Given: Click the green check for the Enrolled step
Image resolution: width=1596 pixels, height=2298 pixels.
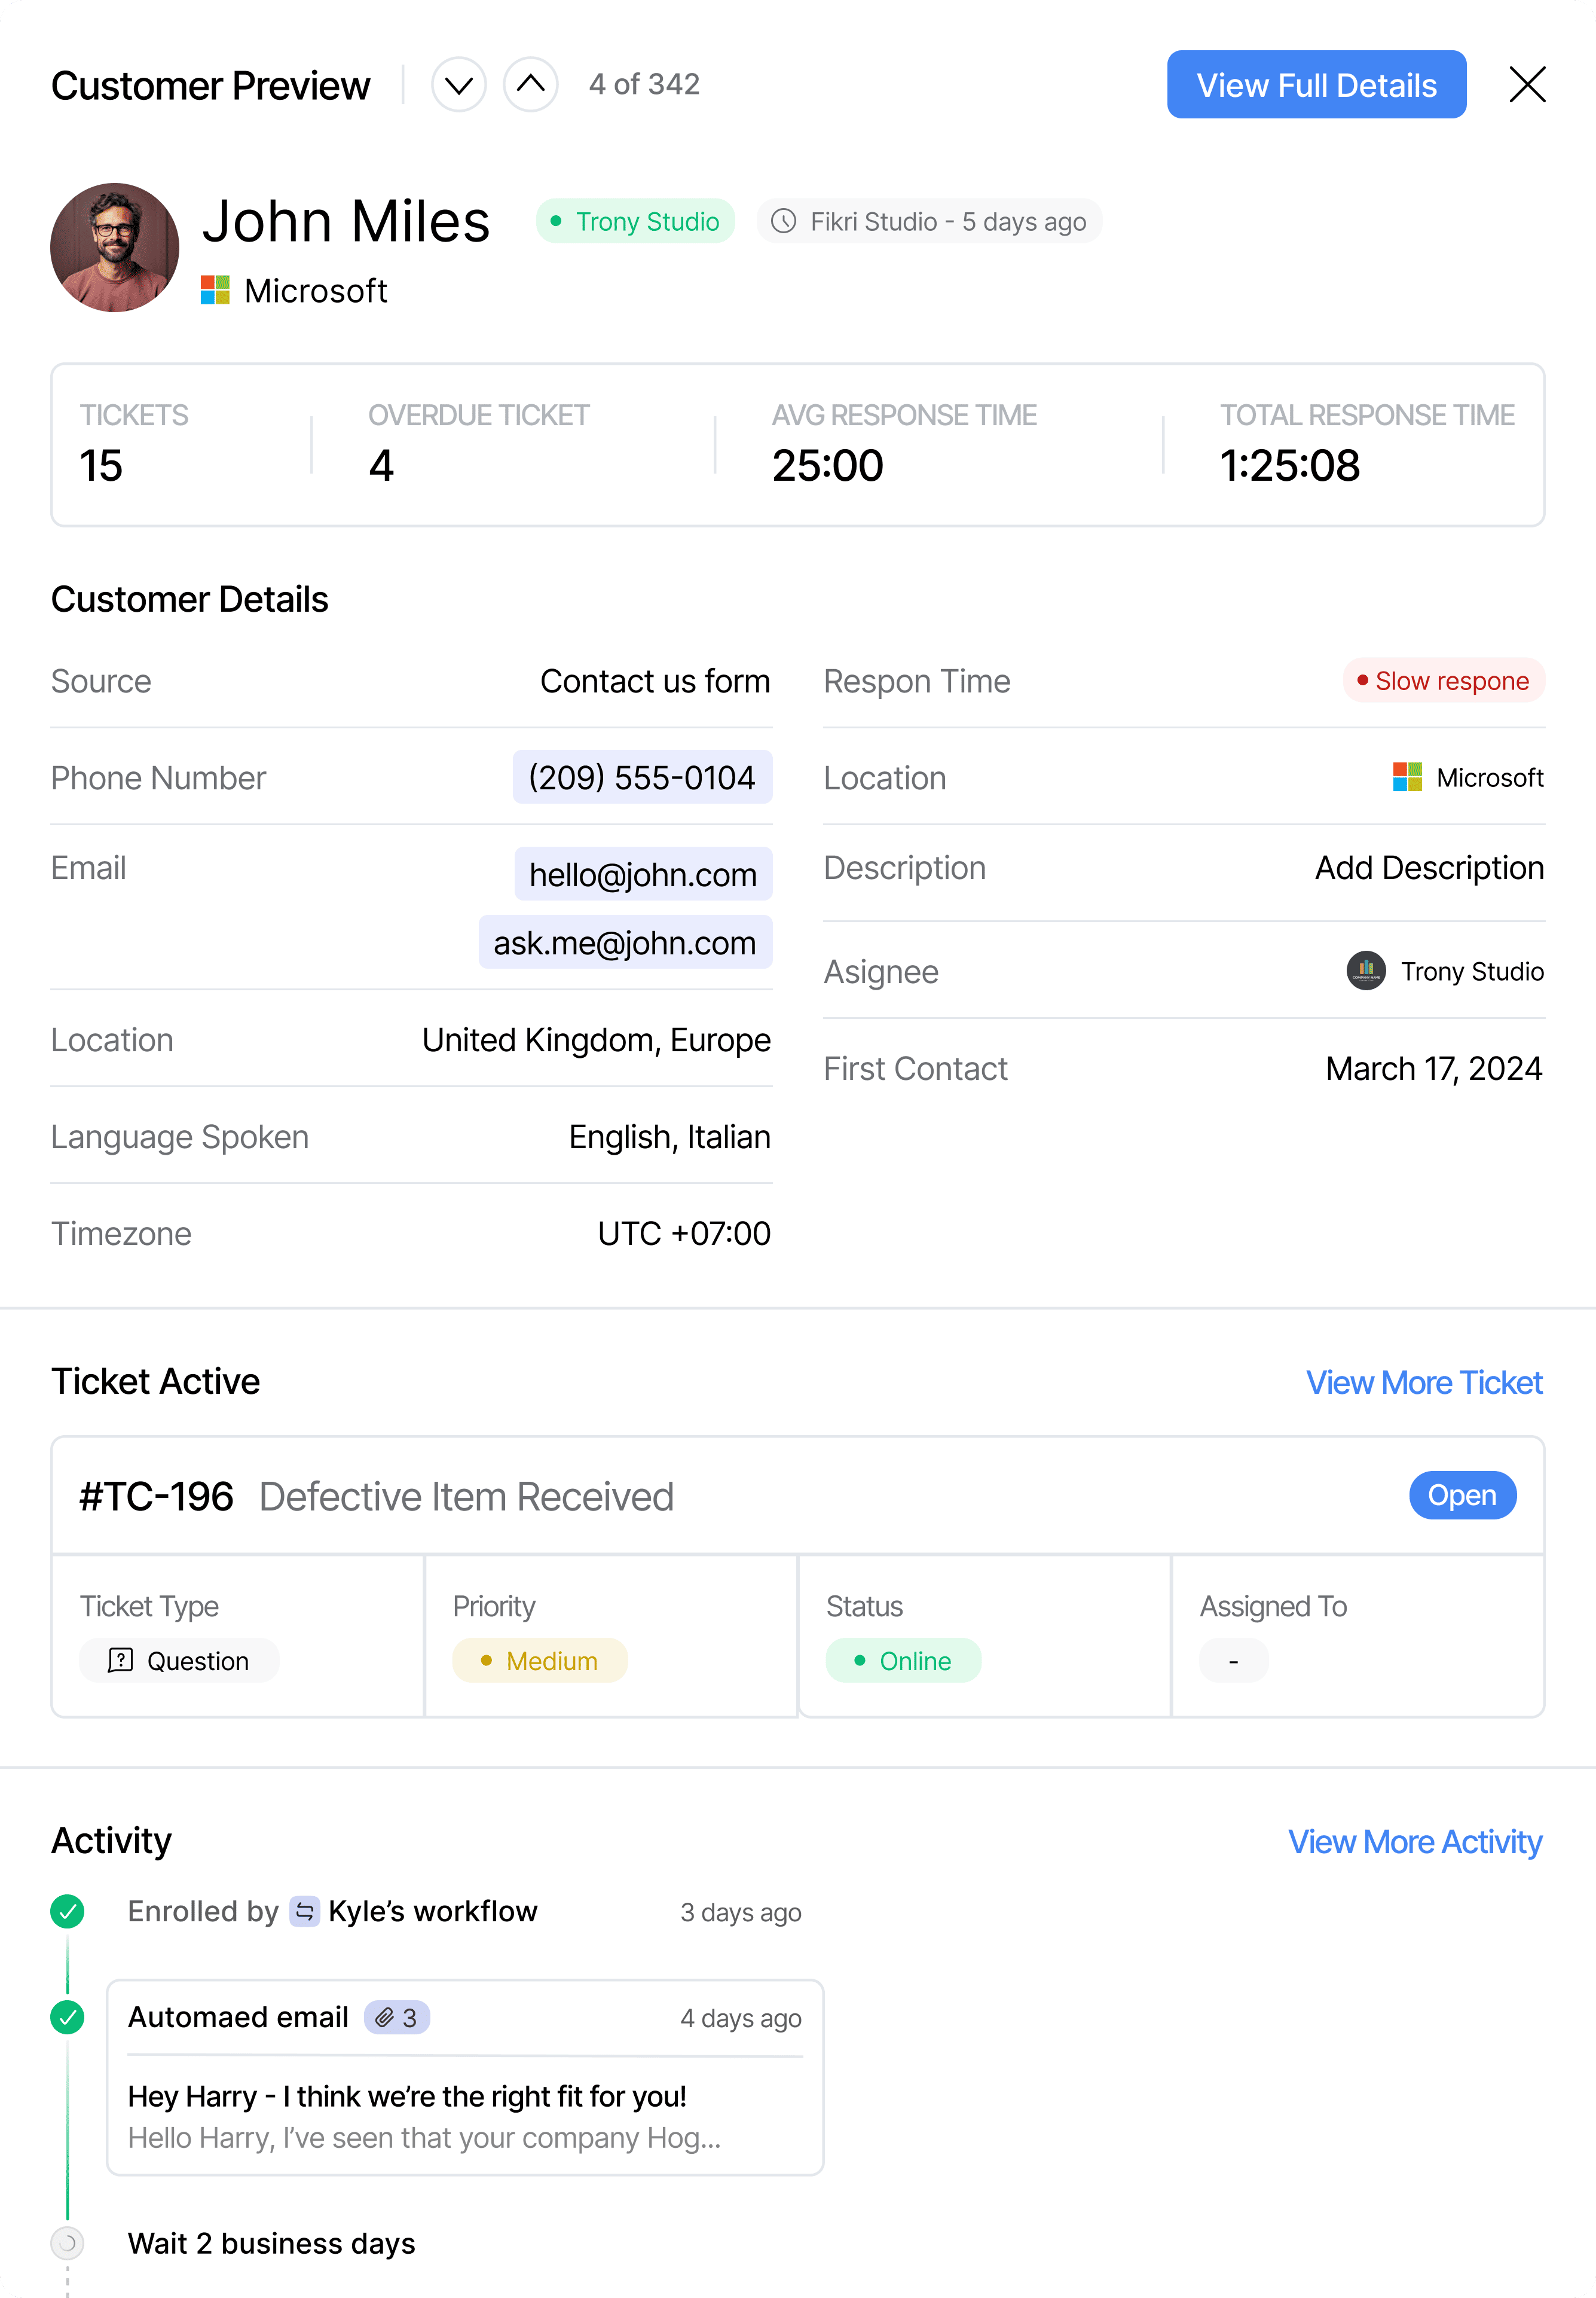Looking at the screenshot, I should click(x=68, y=1911).
